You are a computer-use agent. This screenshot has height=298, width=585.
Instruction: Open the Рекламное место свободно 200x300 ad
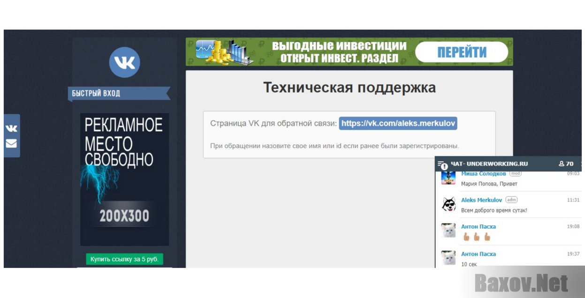[x=124, y=179]
